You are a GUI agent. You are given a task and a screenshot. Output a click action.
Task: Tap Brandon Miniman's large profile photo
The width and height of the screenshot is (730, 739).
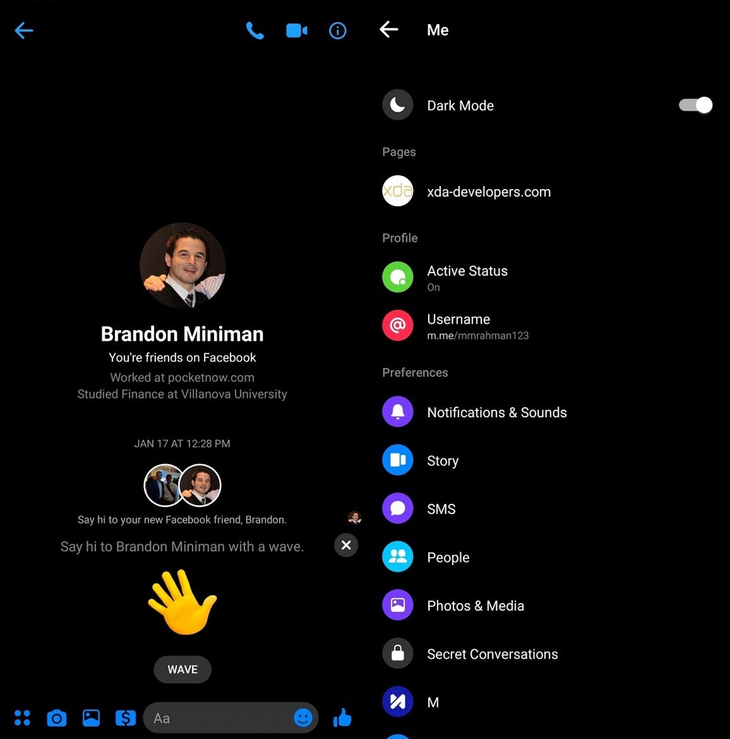(x=182, y=266)
